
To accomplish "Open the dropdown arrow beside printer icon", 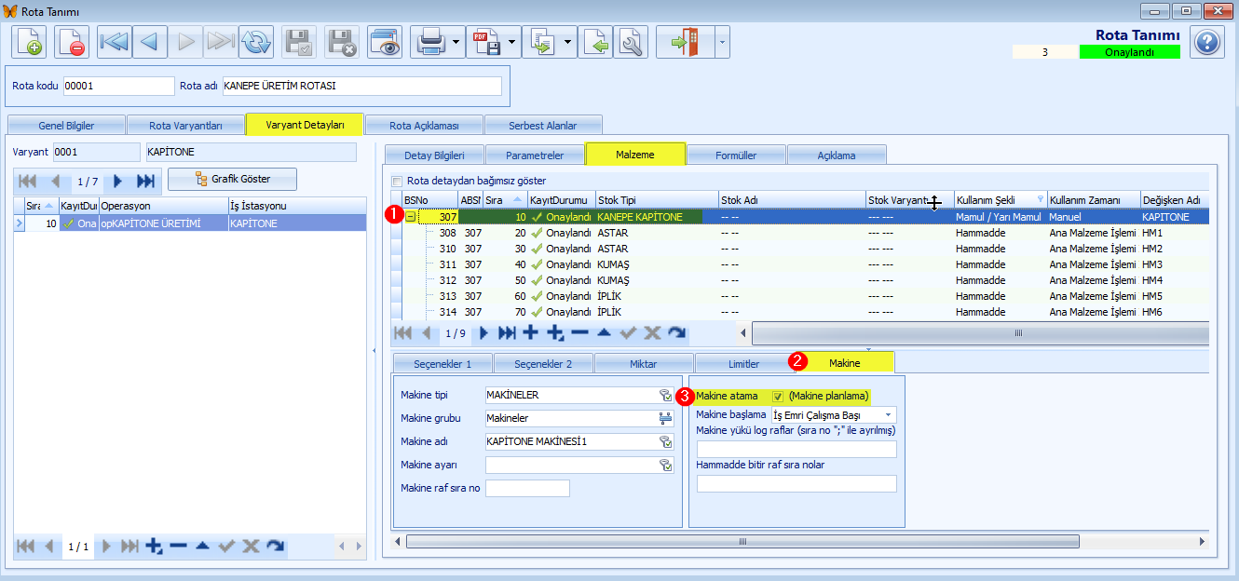I will click(x=456, y=43).
